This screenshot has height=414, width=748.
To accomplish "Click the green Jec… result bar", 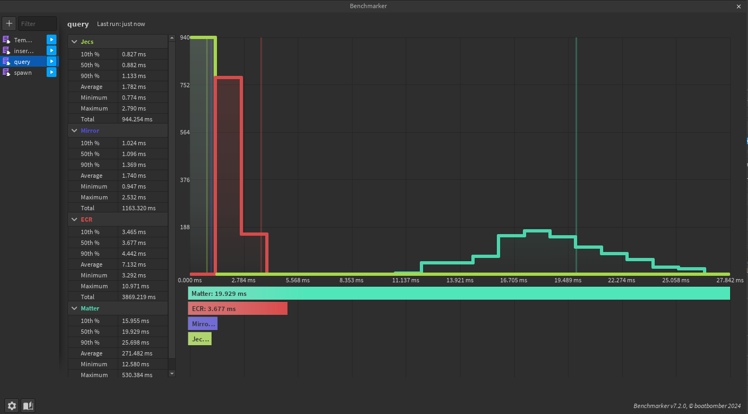I will pos(200,339).
